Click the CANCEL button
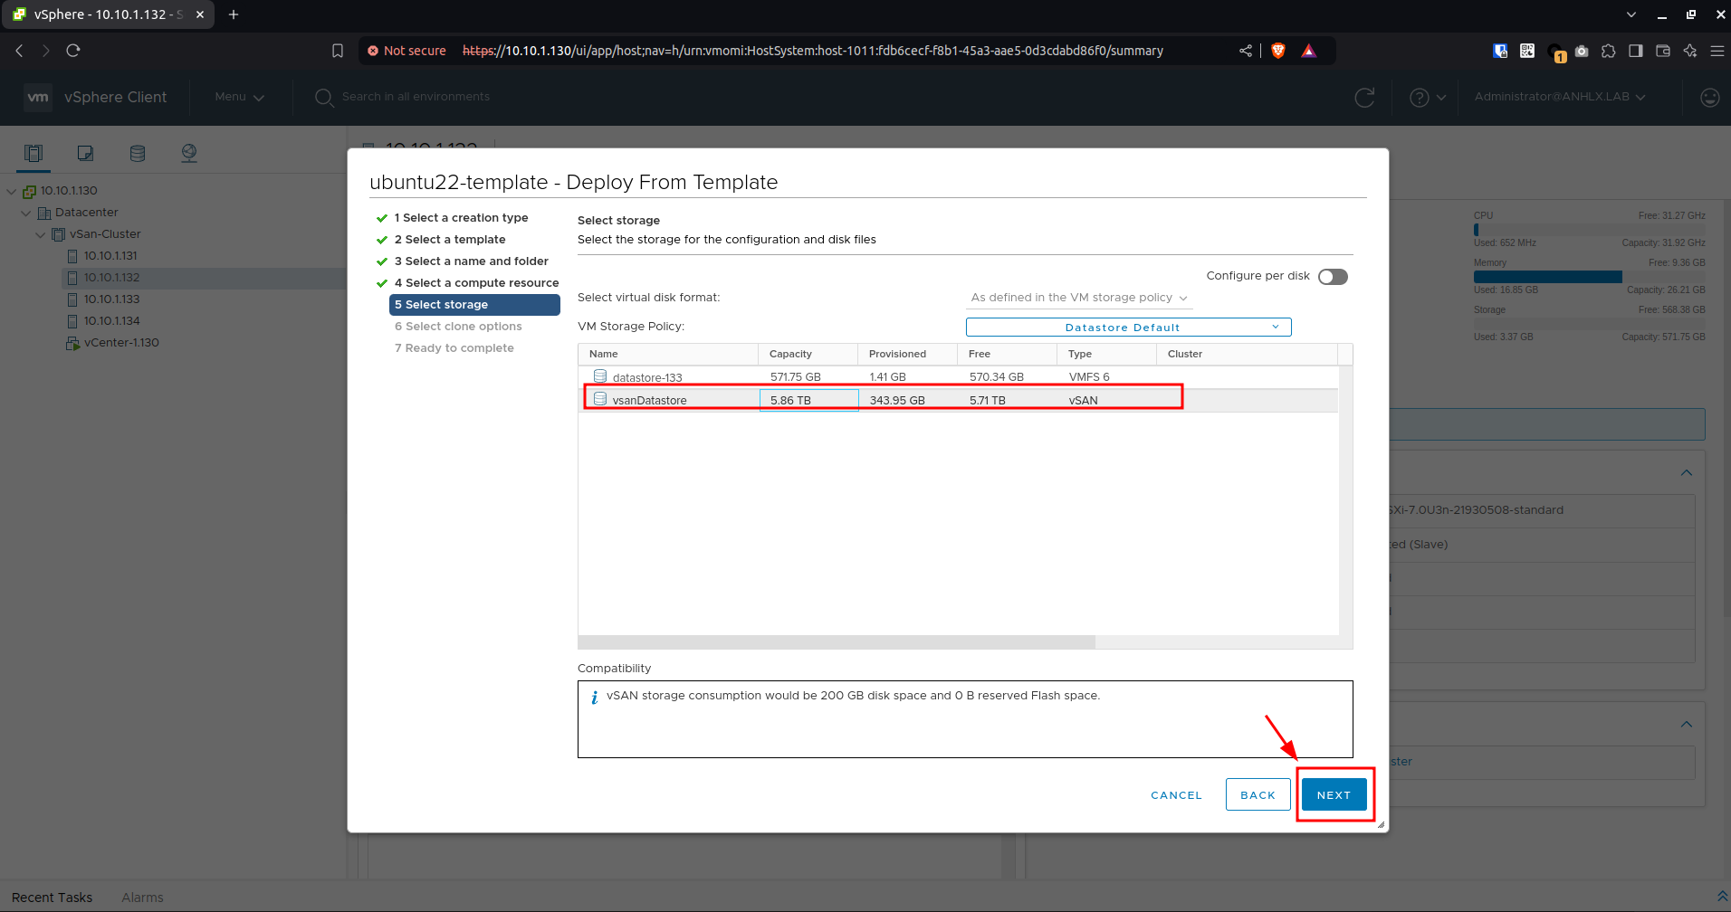The width and height of the screenshot is (1731, 912). [1176, 795]
